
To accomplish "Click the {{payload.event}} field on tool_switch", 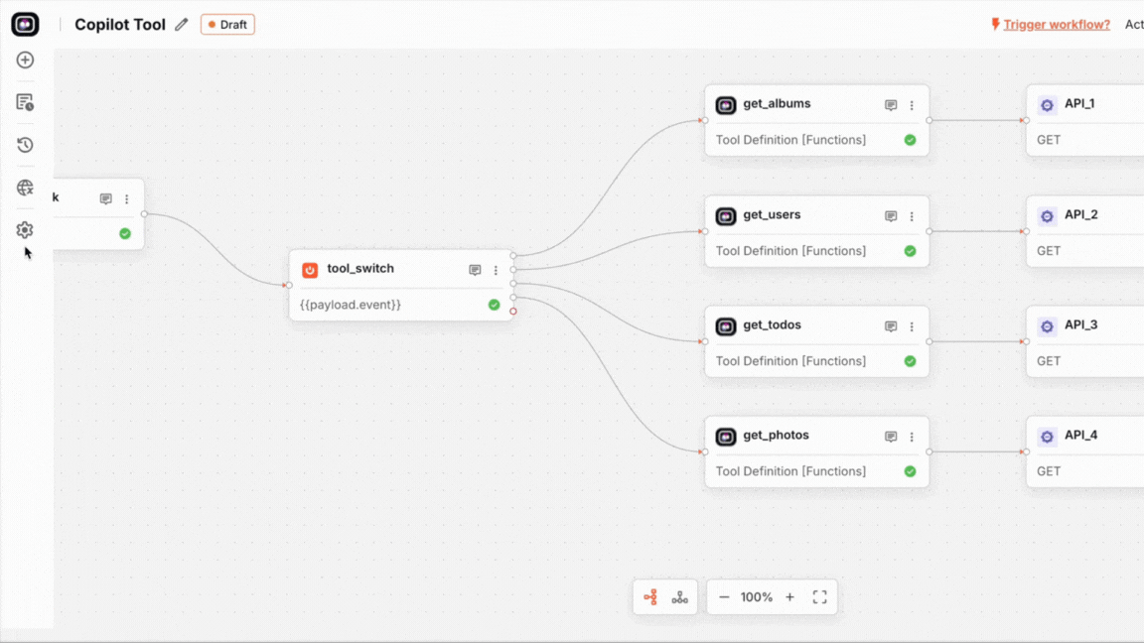I will (x=349, y=305).
